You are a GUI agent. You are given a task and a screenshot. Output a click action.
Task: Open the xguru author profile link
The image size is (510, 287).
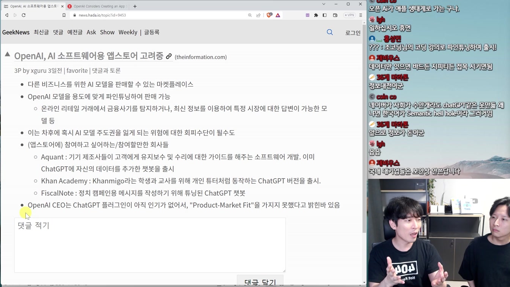[x=38, y=71]
